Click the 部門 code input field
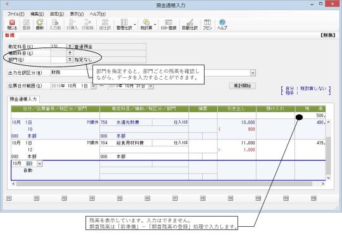 click(58, 60)
